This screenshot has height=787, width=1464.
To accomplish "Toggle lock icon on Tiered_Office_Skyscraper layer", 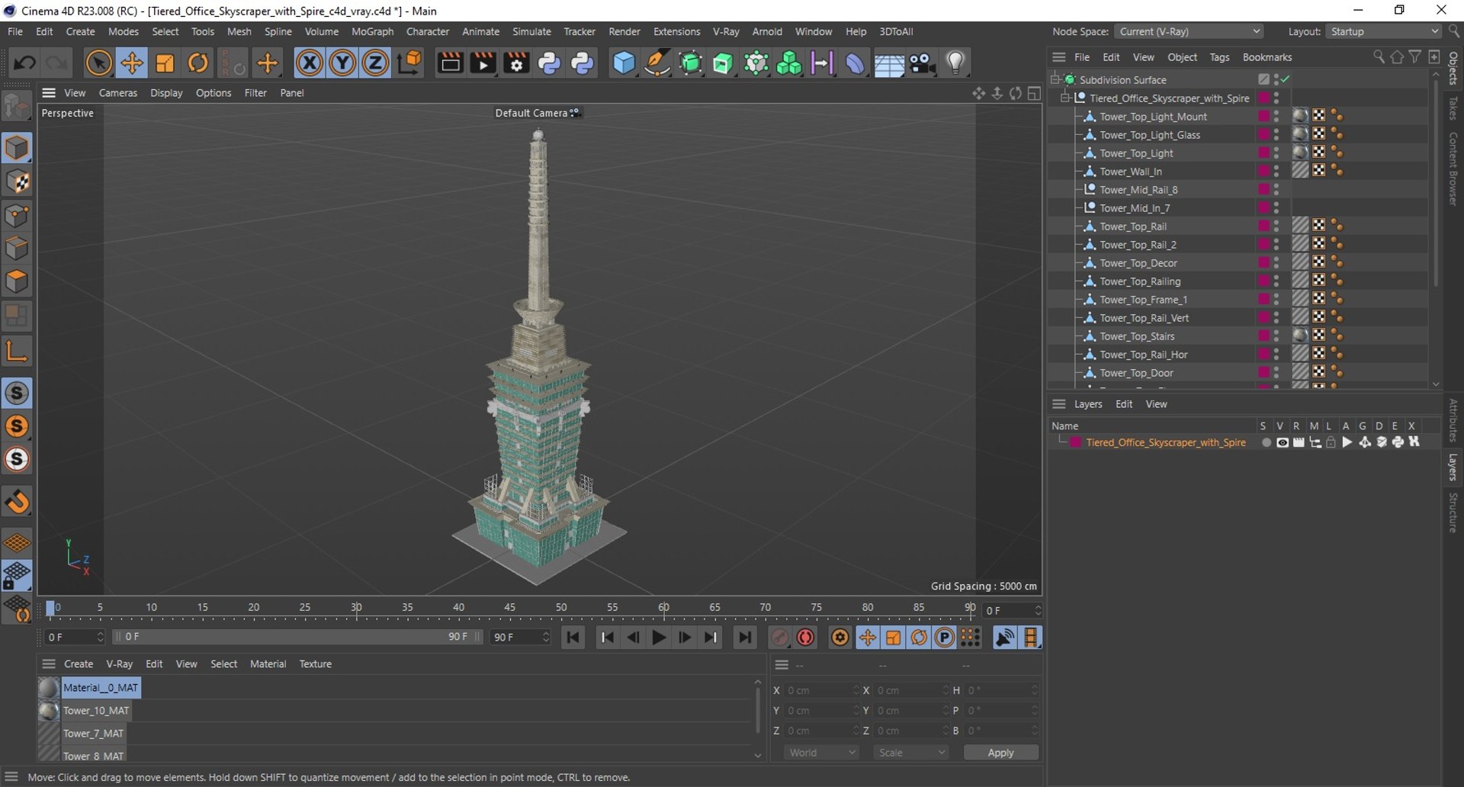I will (x=1331, y=442).
